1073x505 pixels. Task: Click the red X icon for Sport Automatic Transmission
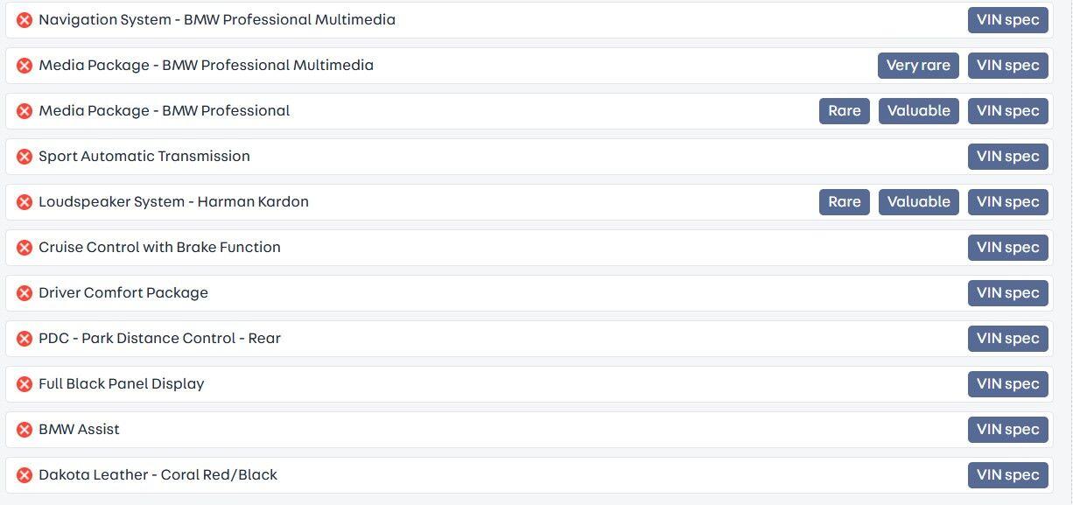click(25, 157)
